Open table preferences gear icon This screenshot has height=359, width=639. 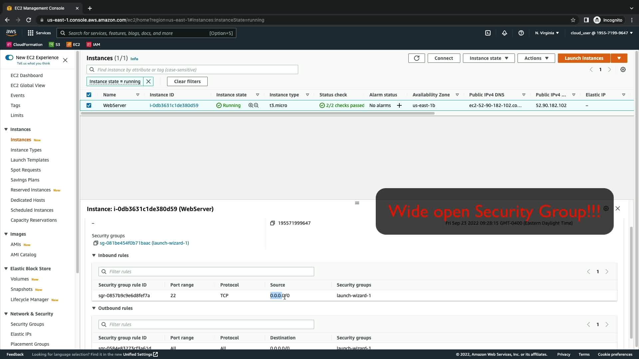point(623,69)
